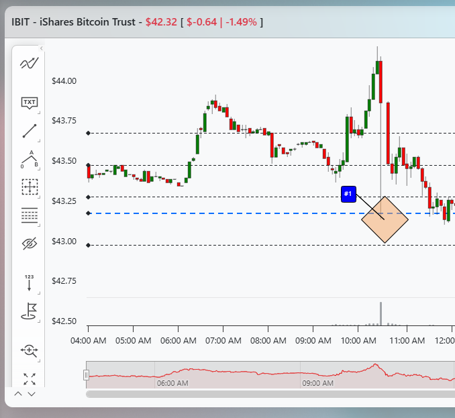Screen dimensions: 455x418
Task: Click the $43.75 price axis label
Action: (x=64, y=121)
